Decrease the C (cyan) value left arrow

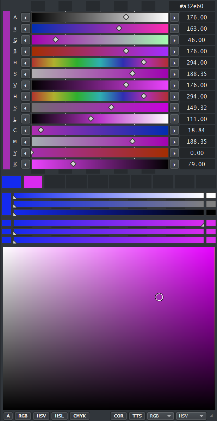click(26, 130)
